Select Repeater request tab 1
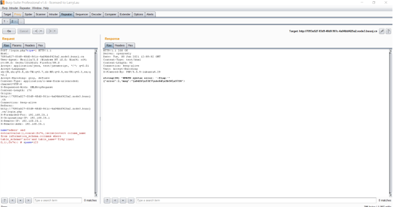 click(x=5, y=22)
